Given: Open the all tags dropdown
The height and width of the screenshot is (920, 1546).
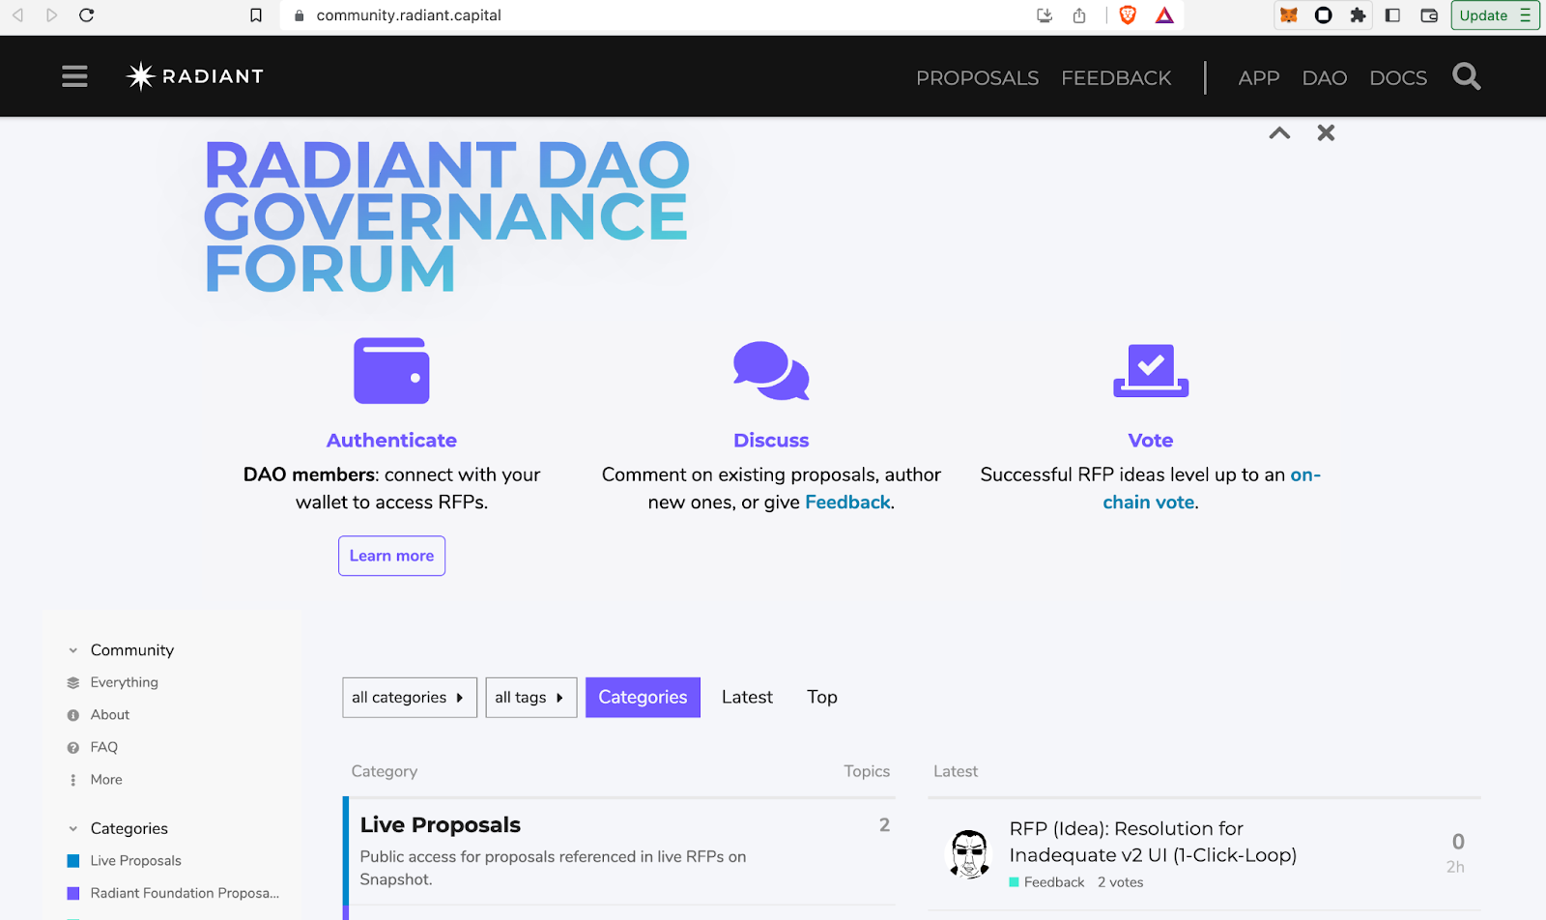Looking at the screenshot, I should coord(530,698).
